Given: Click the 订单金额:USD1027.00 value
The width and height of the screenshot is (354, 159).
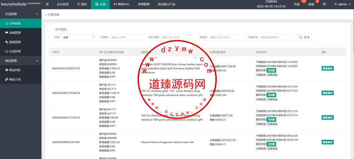Looking at the screenshot, I should [x=223, y=140].
